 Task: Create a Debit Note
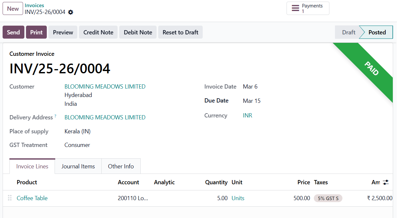(138, 32)
